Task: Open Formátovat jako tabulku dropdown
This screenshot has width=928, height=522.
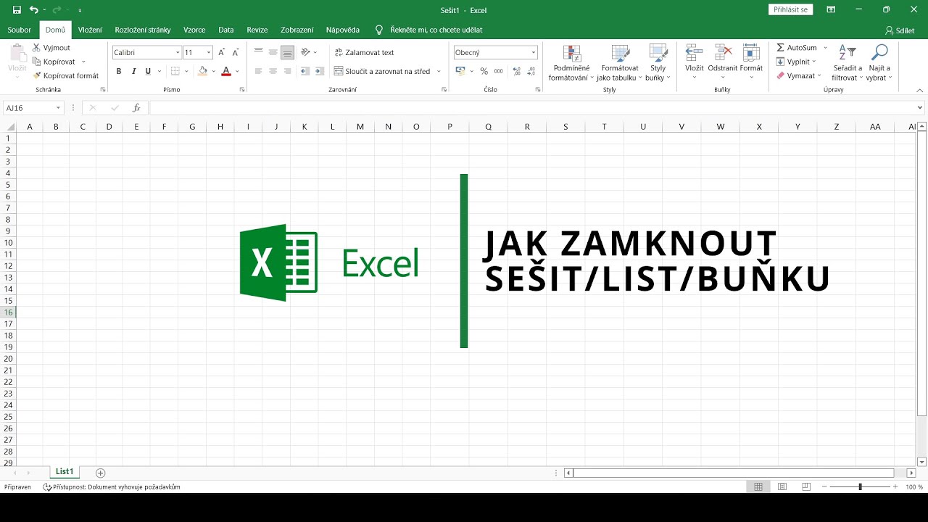Action: pos(620,63)
